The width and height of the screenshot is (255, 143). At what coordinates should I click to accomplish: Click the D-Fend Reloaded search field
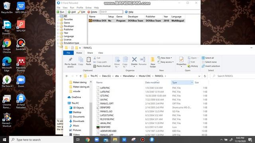111,12
